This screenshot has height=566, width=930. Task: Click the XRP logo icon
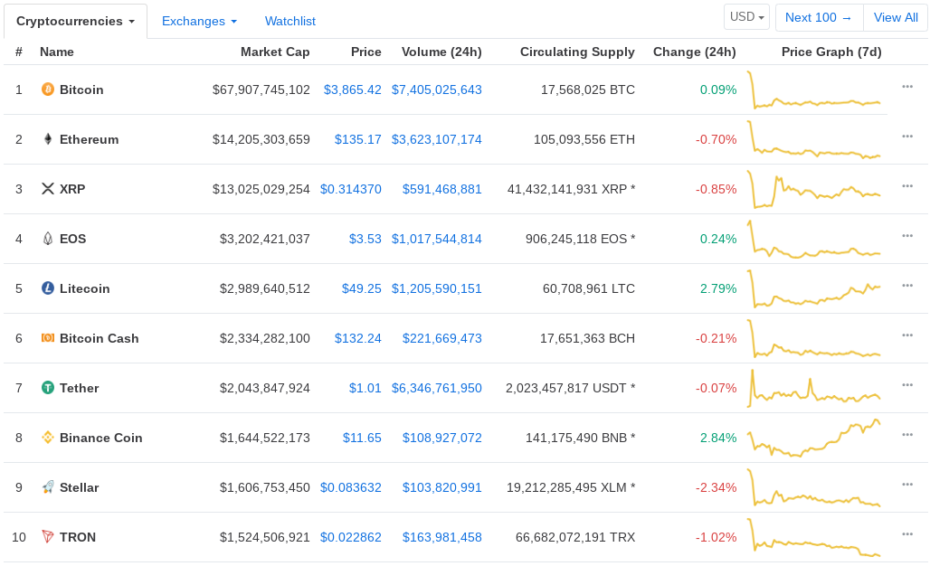(x=47, y=189)
